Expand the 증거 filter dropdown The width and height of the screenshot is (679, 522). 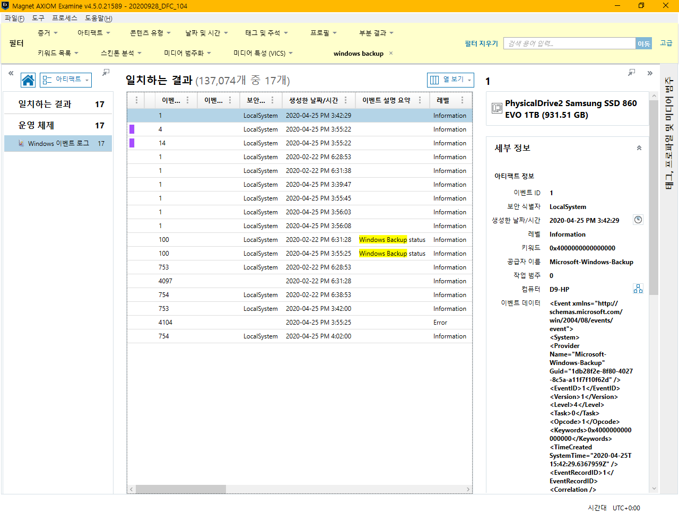(x=47, y=33)
